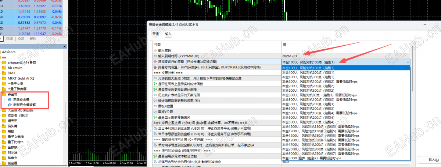The width and height of the screenshot is (441, 167).
Task: Click the enum icon beside 选择要运行的策略
Action: [155, 62]
